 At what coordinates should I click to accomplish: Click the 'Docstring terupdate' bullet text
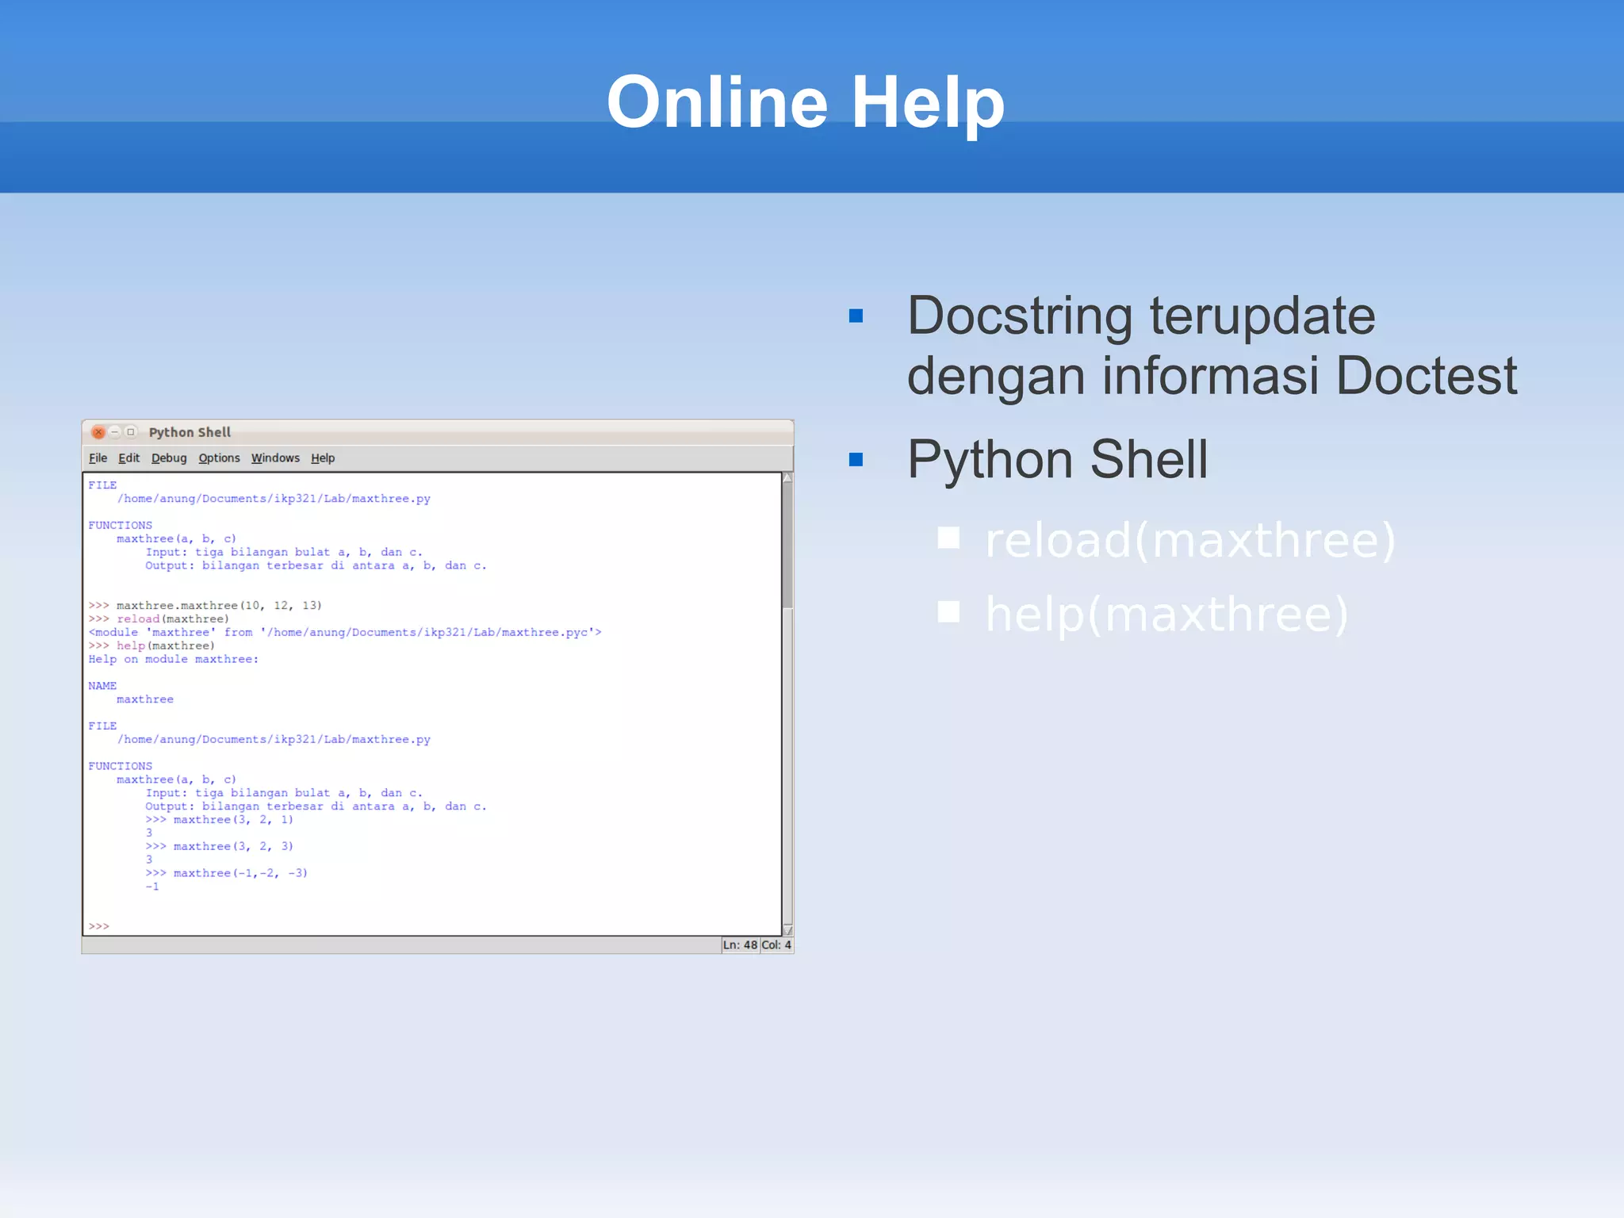coord(1141,316)
